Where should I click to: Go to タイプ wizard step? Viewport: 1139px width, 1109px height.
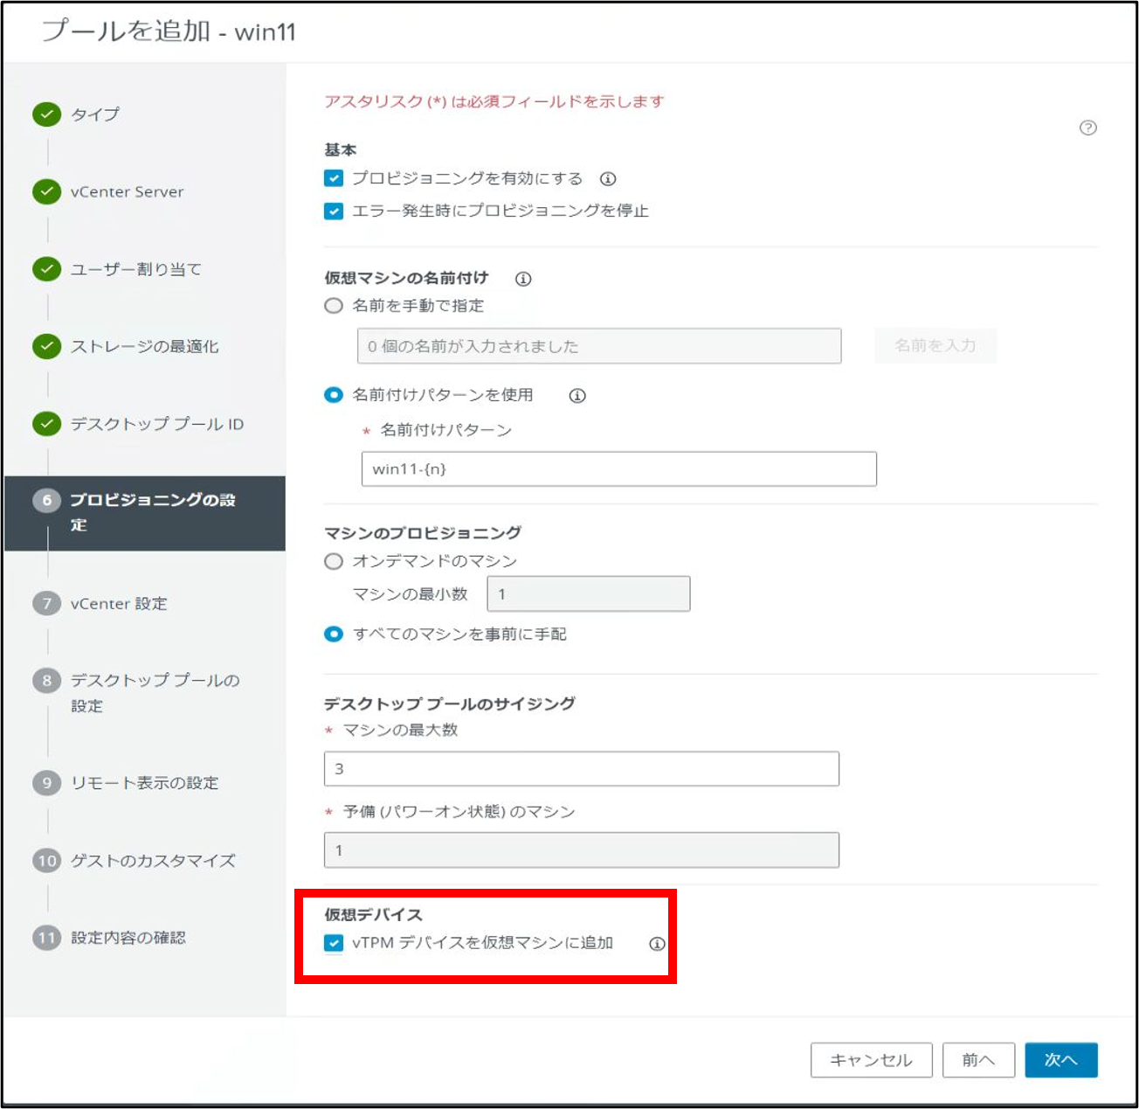click(95, 114)
